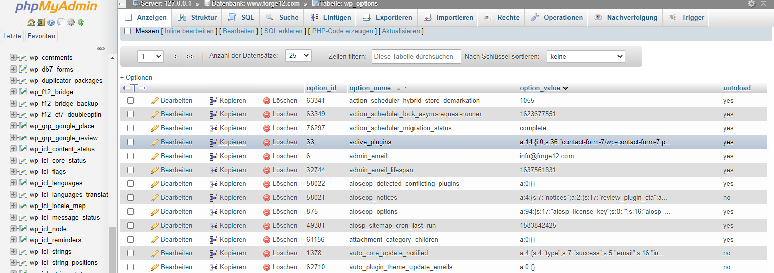Viewport: 774px width, 273px height.
Task: Collapse the top menu bar icon
Action: tap(764, 3)
